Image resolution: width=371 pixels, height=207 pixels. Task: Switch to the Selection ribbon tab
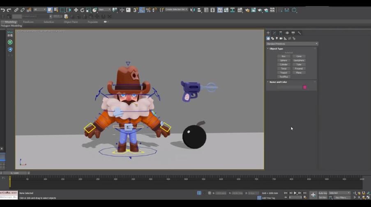point(49,22)
